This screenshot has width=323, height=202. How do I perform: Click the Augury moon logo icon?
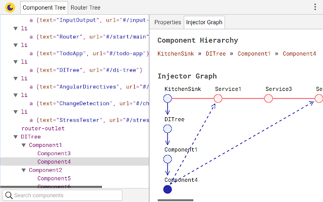click(10, 8)
